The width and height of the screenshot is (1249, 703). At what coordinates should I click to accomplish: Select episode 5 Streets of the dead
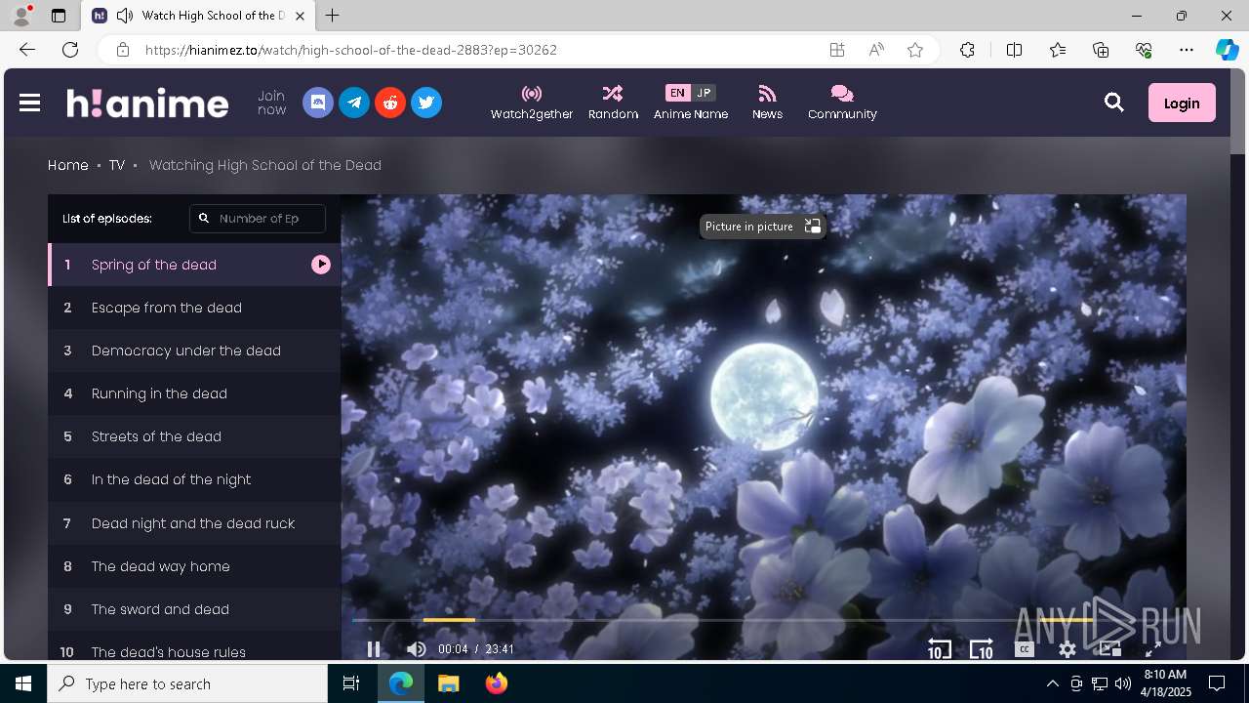click(x=194, y=436)
